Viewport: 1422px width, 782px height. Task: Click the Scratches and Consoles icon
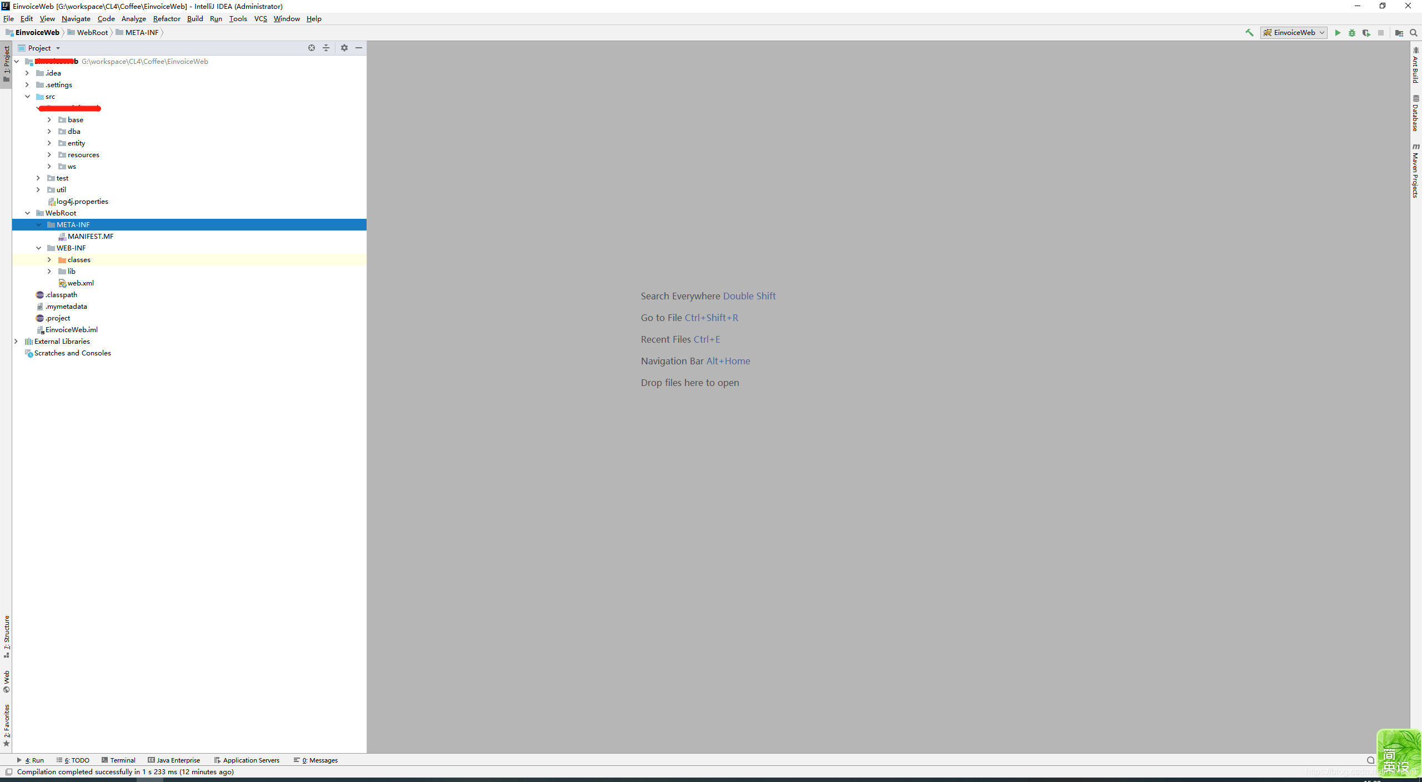29,353
